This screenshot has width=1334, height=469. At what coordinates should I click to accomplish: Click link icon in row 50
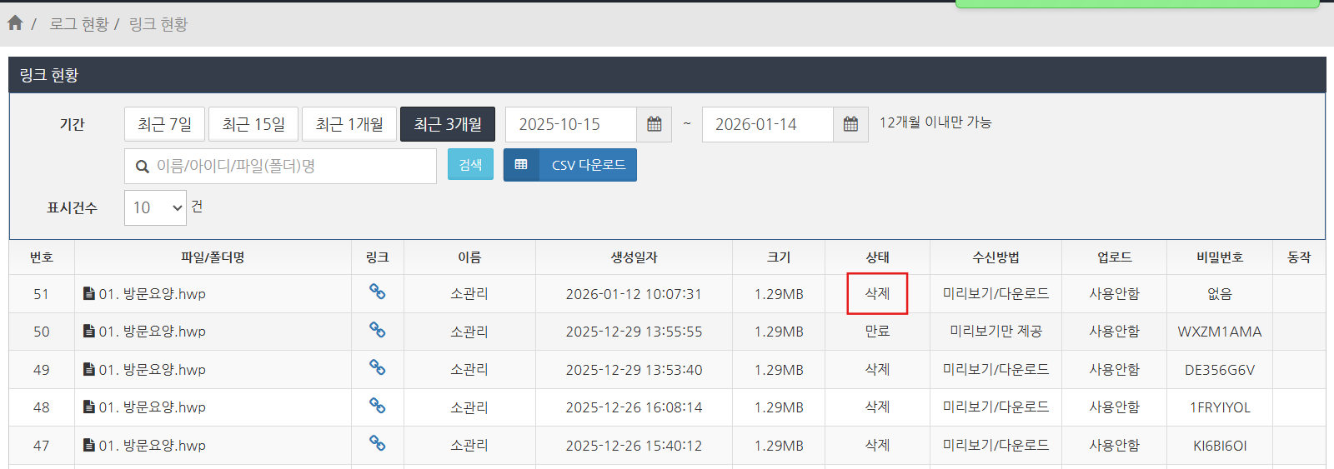click(377, 330)
